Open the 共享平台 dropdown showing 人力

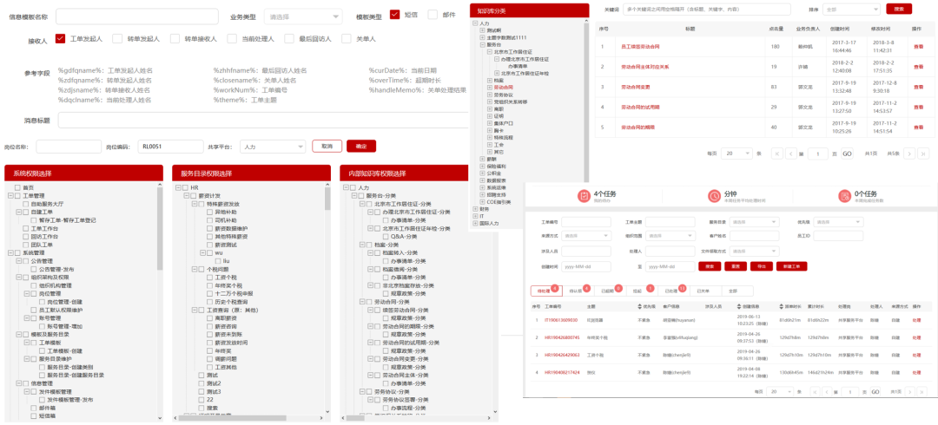coord(272,147)
